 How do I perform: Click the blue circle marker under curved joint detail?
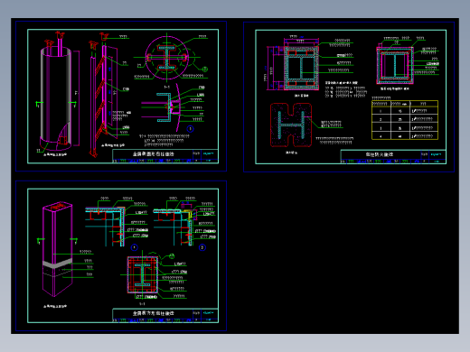(190, 129)
